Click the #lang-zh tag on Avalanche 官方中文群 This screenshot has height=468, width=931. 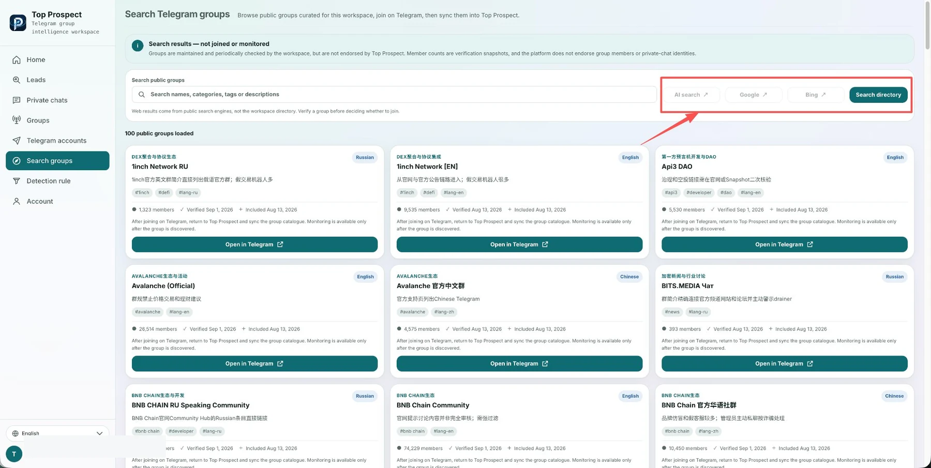point(444,312)
